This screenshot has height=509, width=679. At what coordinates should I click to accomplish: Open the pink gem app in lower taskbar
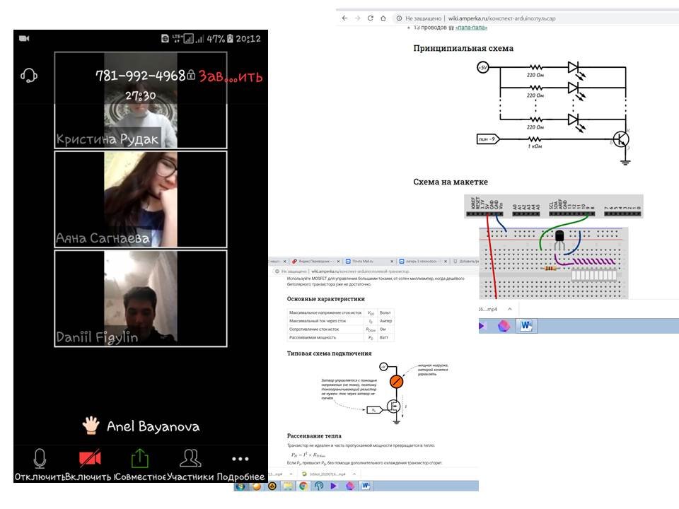(x=350, y=486)
